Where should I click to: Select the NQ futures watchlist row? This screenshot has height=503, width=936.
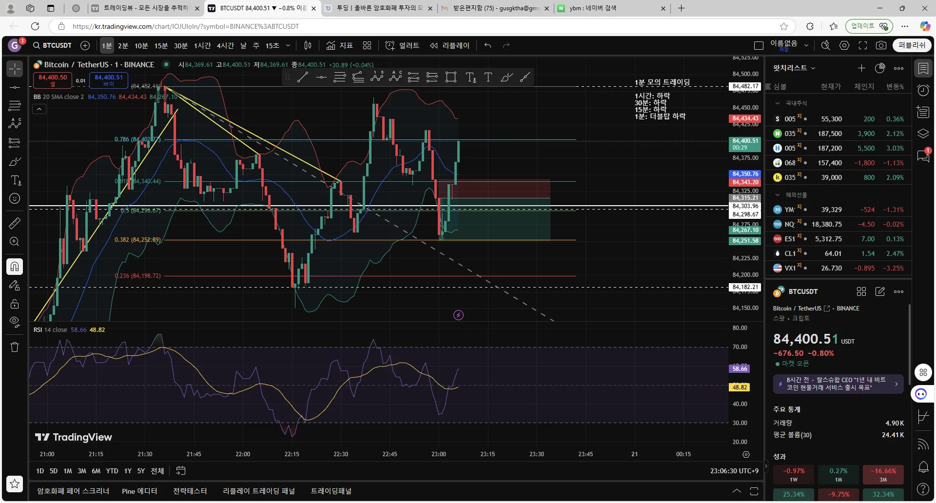(x=838, y=224)
